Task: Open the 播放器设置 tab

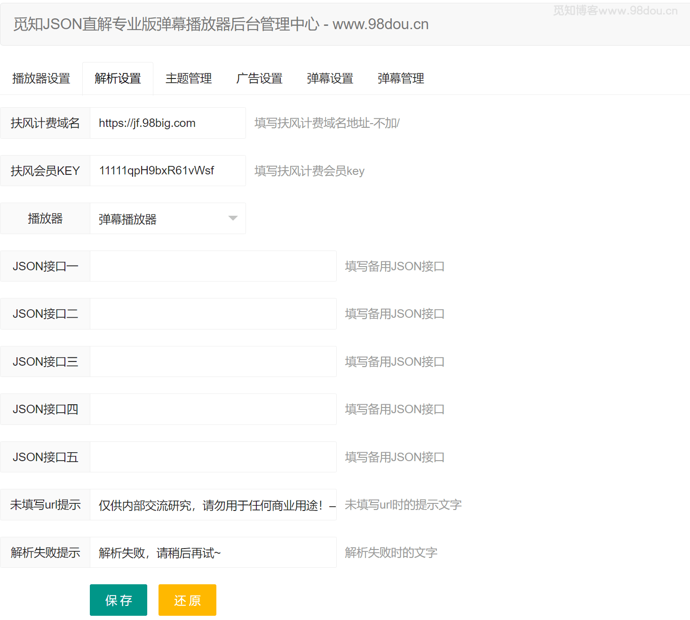Action: click(x=41, y=78)
